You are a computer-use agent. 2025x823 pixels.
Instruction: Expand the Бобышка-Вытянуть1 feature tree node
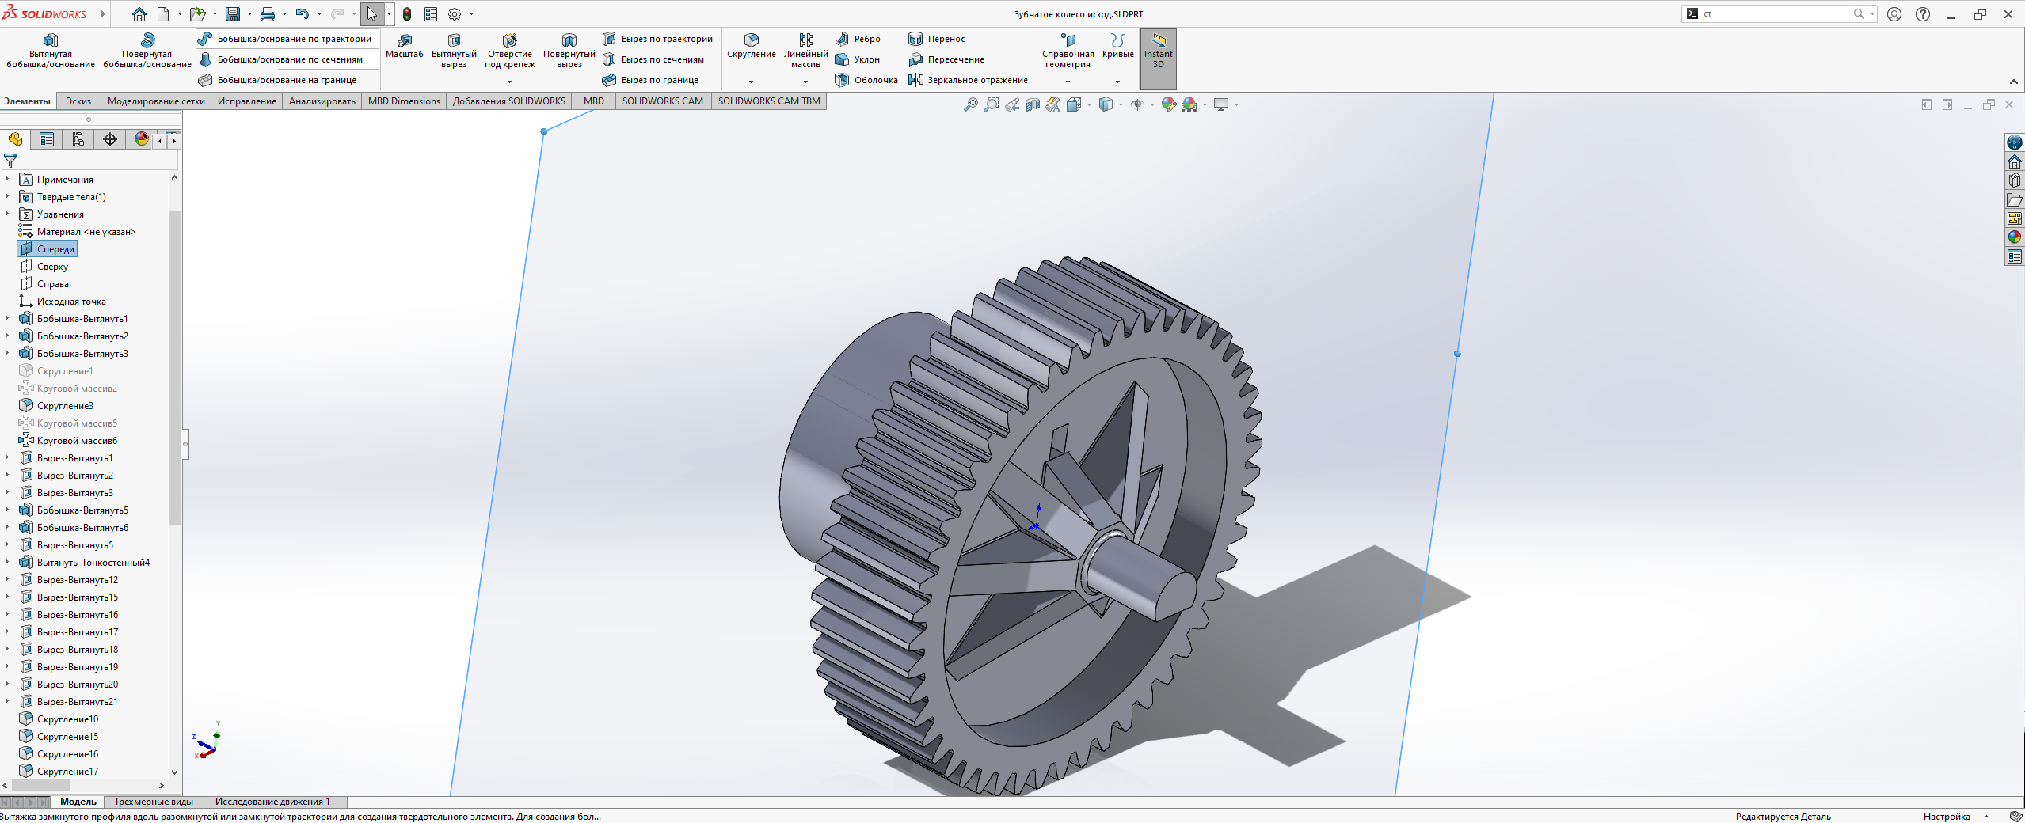(8, 319)
